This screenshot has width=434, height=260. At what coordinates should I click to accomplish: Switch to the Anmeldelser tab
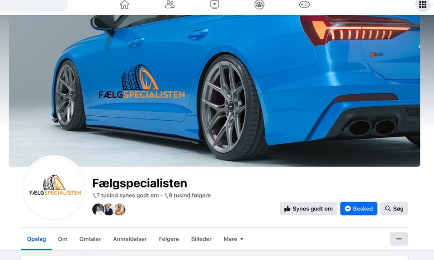point(130,239)
